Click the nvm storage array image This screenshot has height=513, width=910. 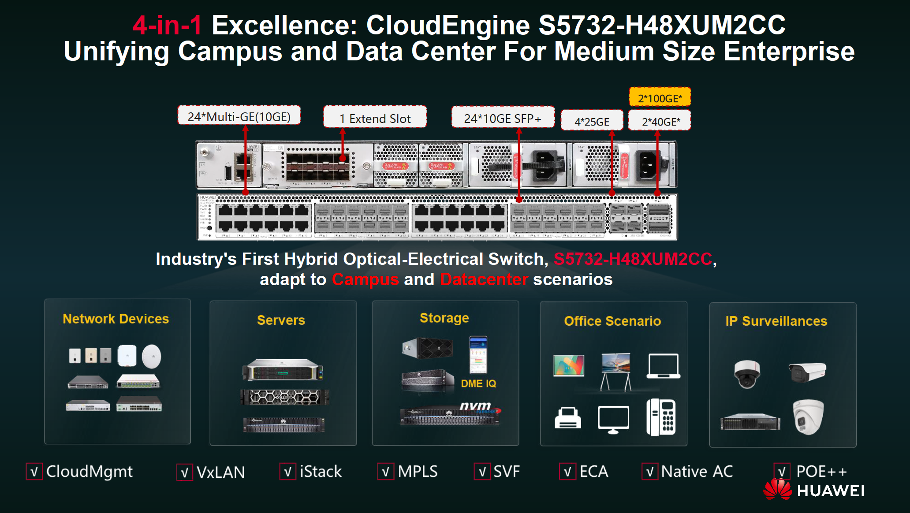point(450,414)
